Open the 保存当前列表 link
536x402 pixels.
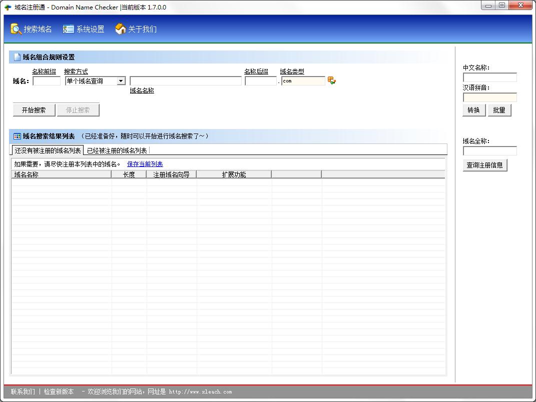145,164
